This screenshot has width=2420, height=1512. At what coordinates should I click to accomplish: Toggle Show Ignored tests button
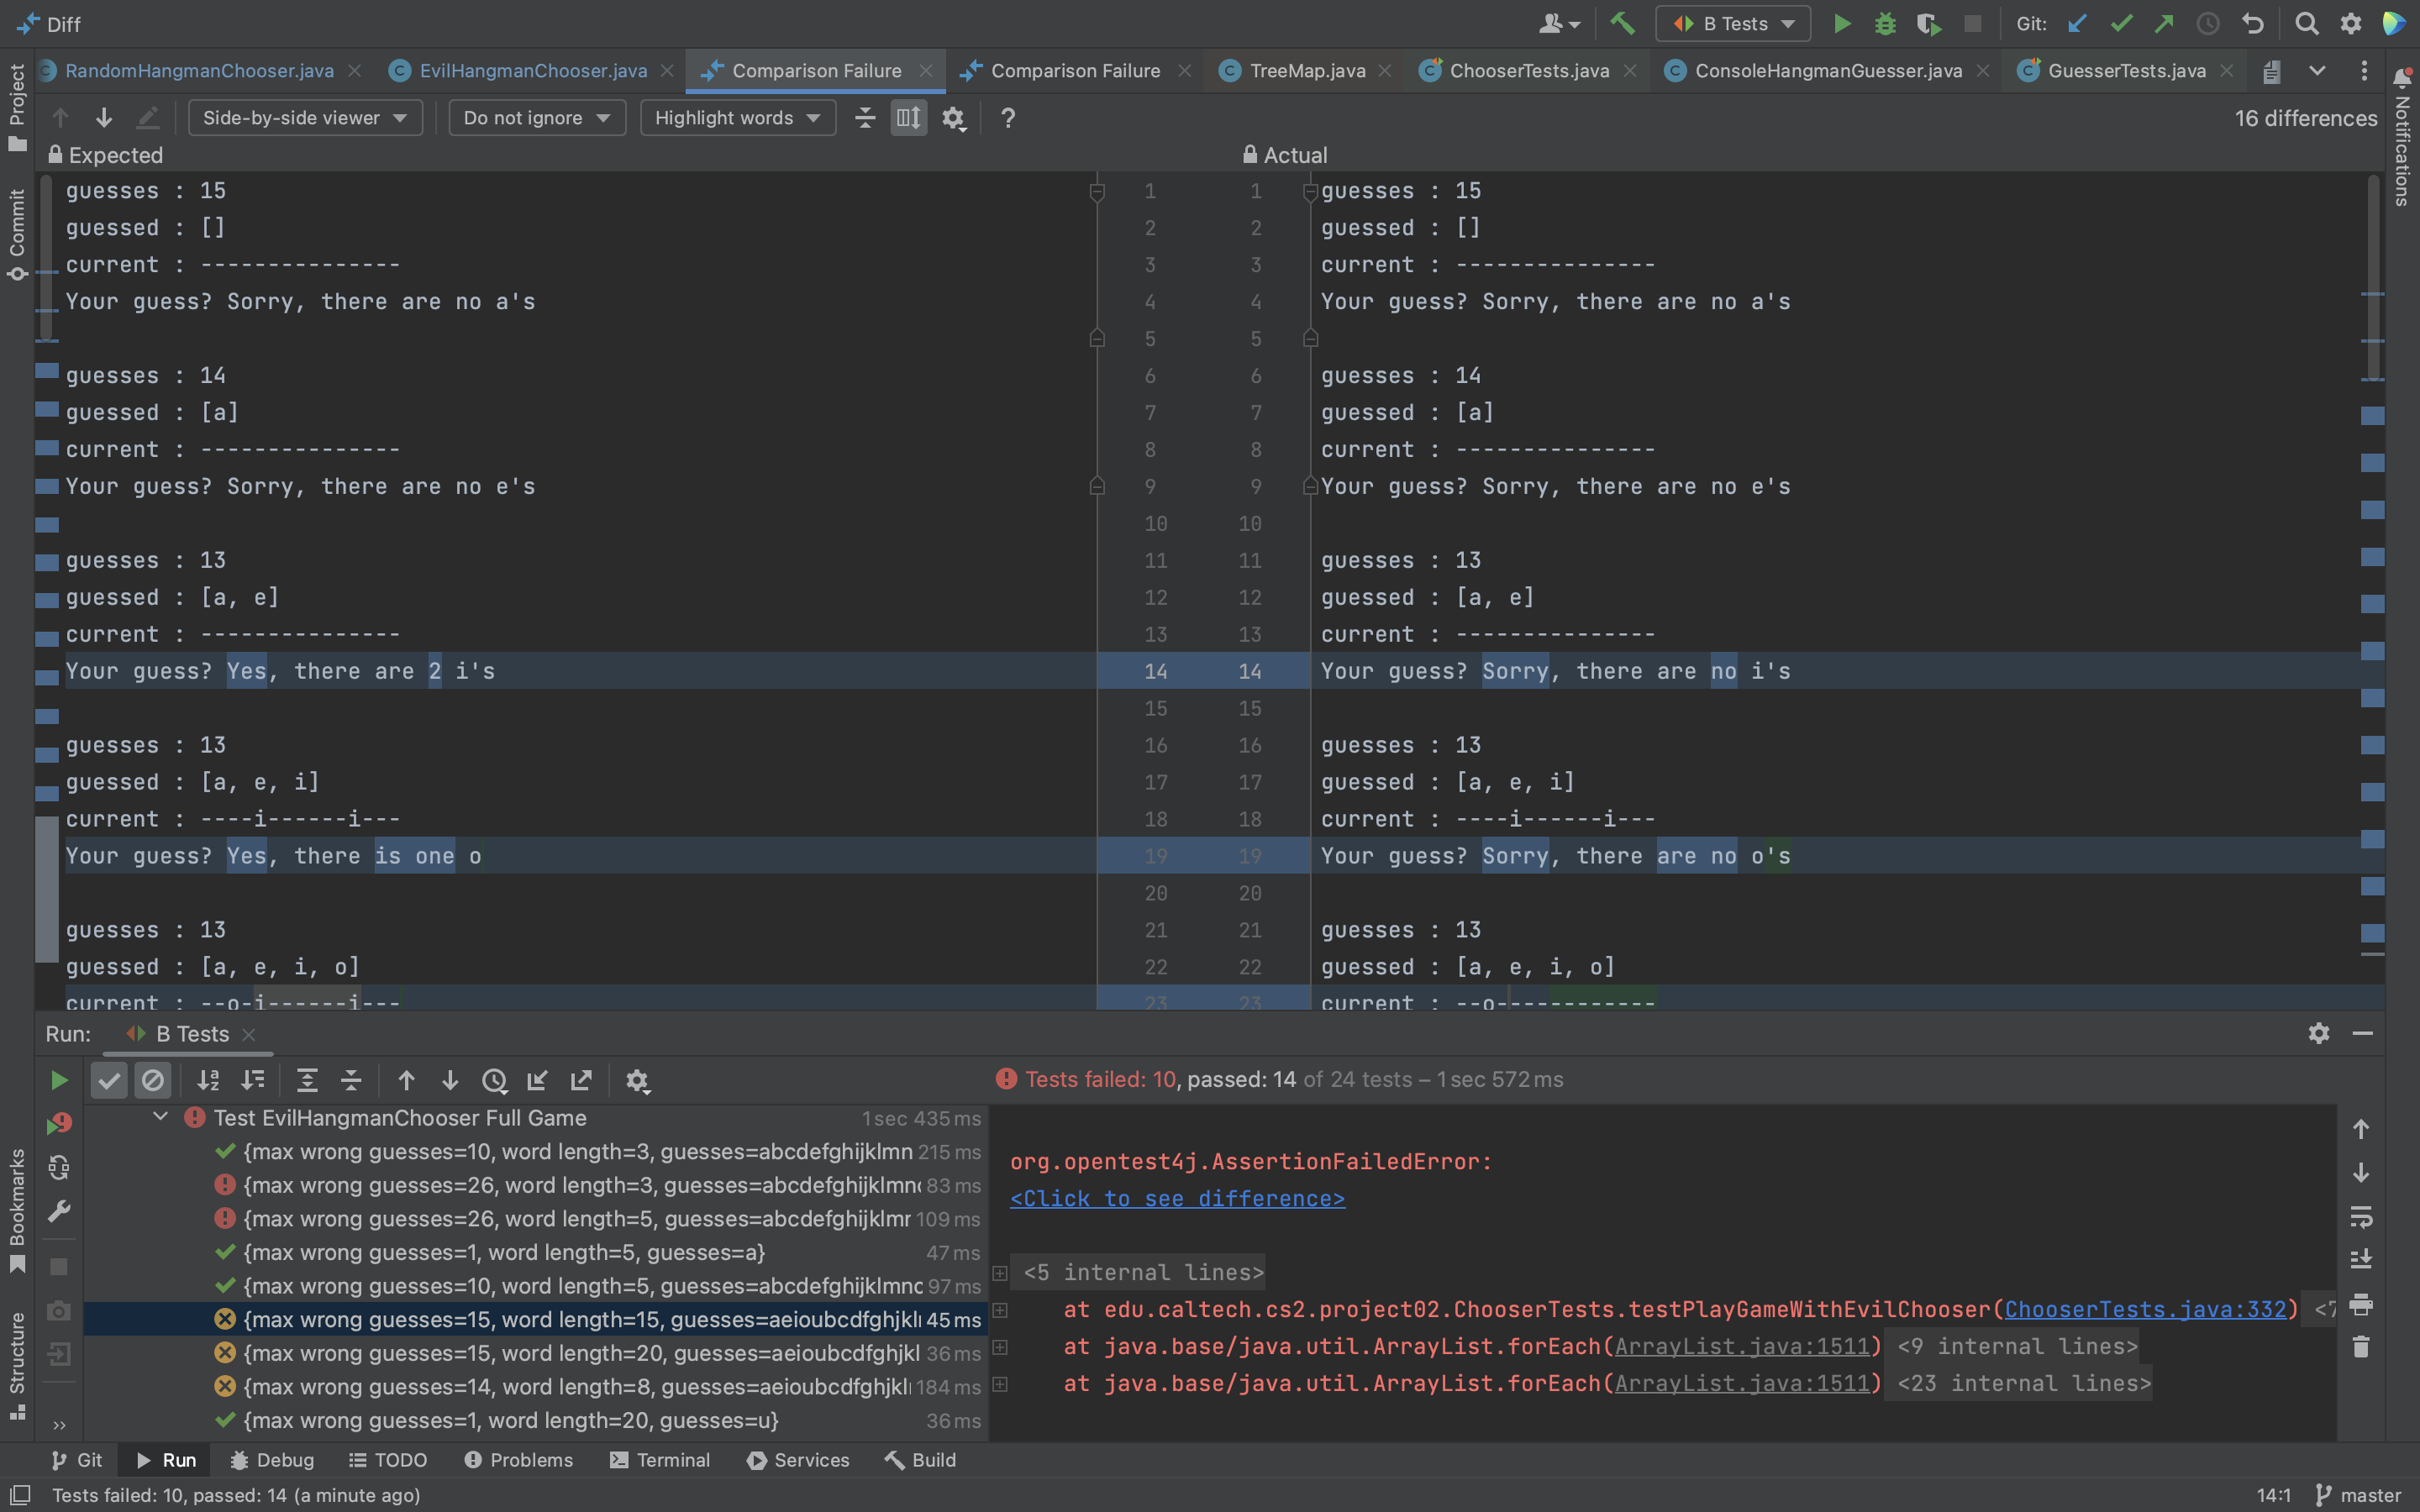pyautogui.click(x=153, y=1080)
